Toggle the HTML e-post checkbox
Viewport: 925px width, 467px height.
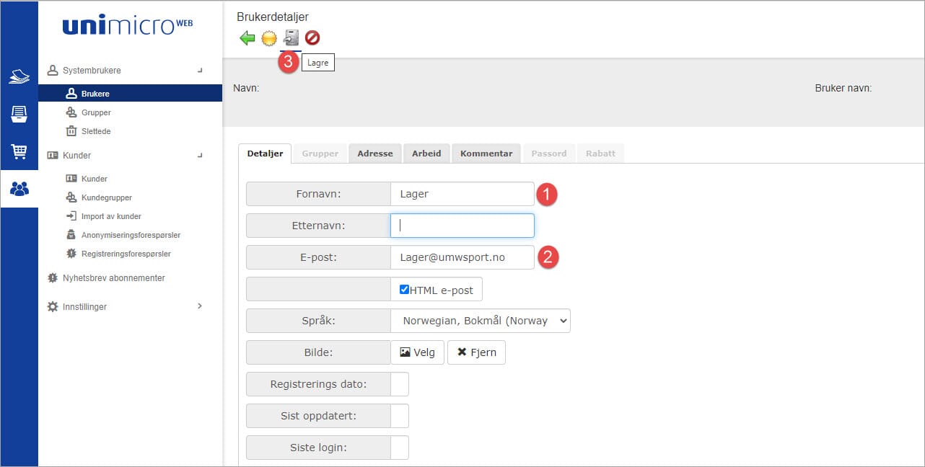tap(405, 290)
